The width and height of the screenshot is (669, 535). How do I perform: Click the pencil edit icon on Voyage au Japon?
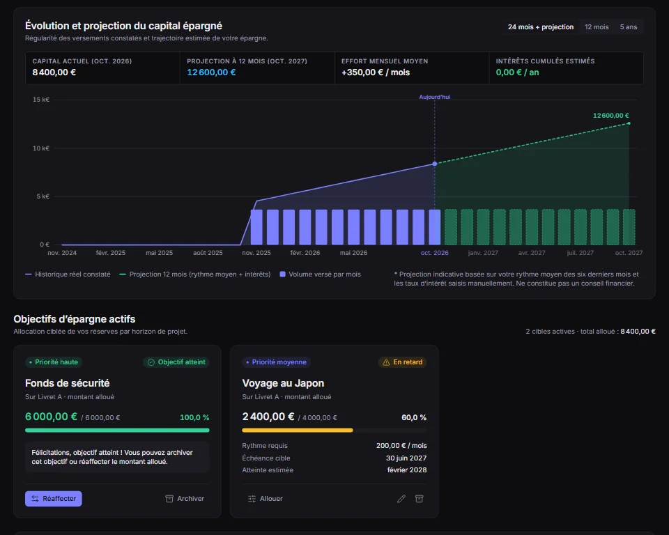pos(401,498)
